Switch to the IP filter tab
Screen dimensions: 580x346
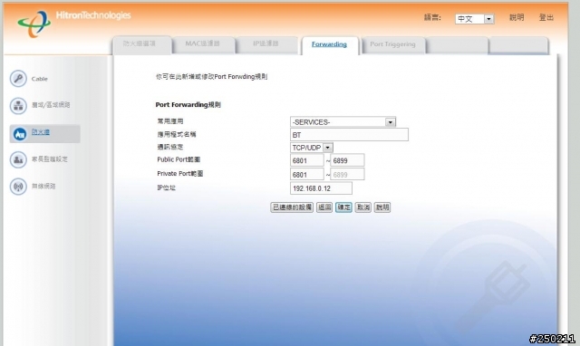(266, 45)
